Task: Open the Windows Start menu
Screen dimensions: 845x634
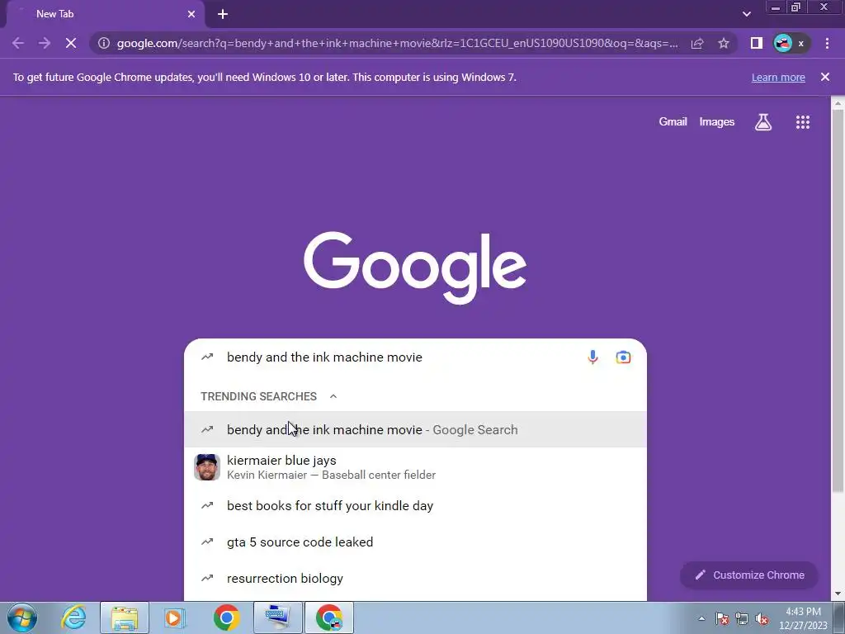Action: [22, 617]
